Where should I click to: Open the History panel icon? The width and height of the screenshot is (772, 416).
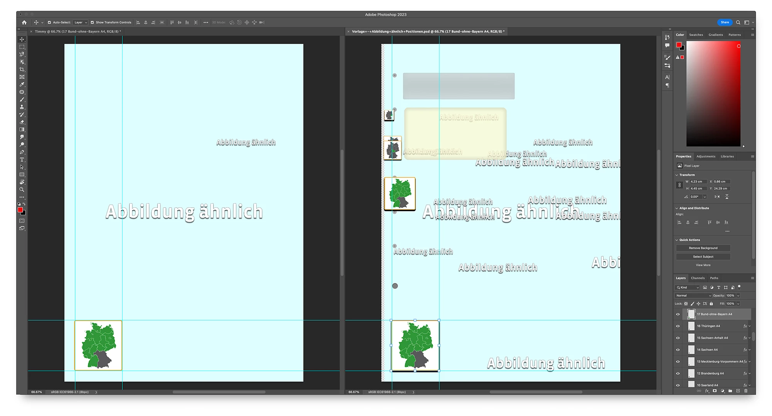click(x=667, y=37)
